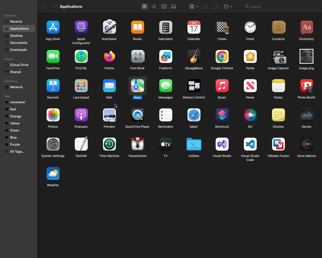Viewport: 322px width, 258px height.
Task: Select the Time Machine icon
Action: click(x=109, y=144)
